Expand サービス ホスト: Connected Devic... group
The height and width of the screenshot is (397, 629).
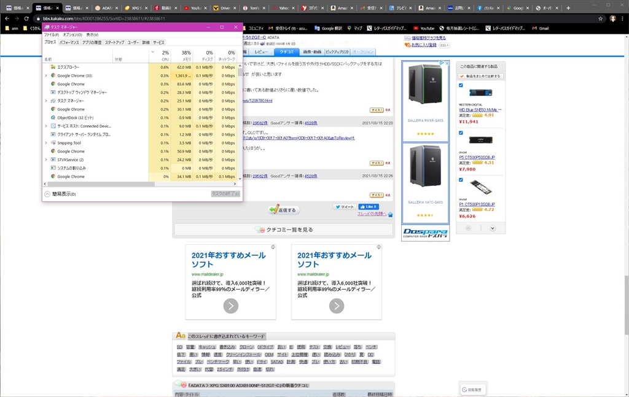[45, 126]
